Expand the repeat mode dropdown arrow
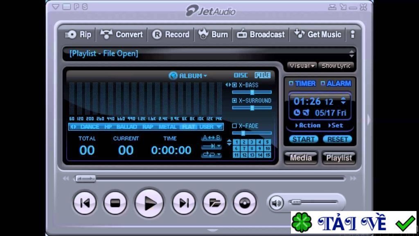Image resolution: width=419 pixels, height=236 pixels. [219, 154]
